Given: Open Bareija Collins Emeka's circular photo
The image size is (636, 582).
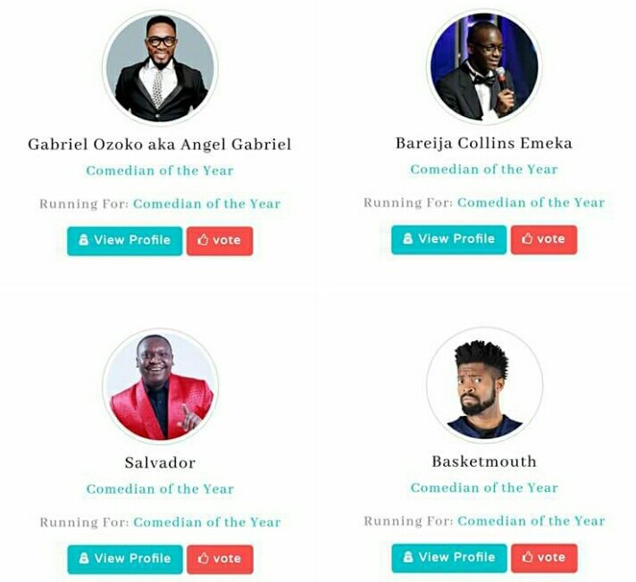Looking at the screenshot, I should [484, 67].
